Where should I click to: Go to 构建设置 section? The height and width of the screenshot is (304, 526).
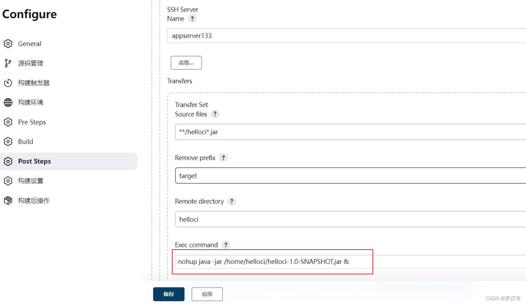[69, 181]
